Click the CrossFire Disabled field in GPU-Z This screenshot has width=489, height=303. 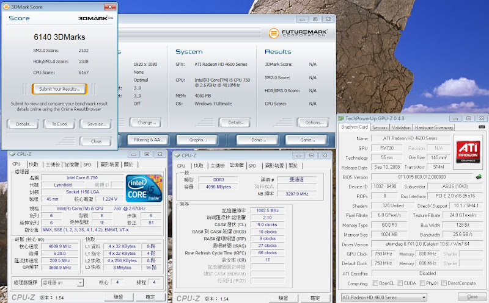click(x=427, y=273)
